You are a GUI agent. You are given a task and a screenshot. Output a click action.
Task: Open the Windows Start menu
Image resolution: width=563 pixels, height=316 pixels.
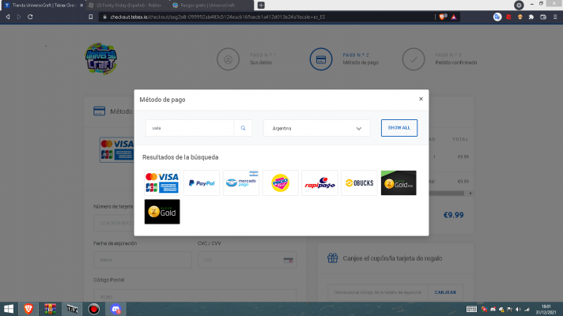9,308
